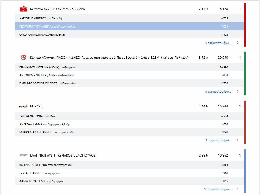Select candidate ΜΠΑΪΡΑΚΤΑΡΗΣ ΙΩΑΝΝΗΣ του Επαμεινώνδα
The image size is (260, 195).
(47, 132)
